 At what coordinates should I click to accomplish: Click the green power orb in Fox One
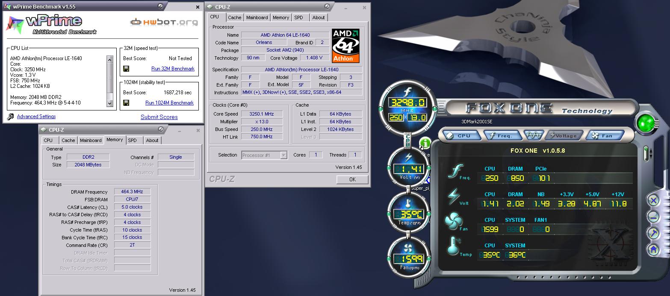click(645, 123)
